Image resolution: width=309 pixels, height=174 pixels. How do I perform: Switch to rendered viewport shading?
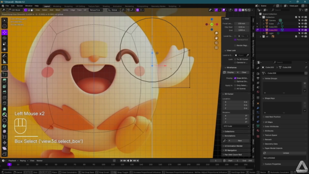pos(249,10)
